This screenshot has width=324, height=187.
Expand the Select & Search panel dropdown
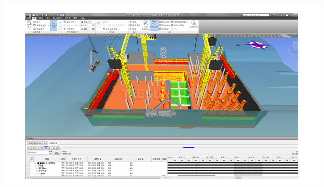click(78, 32)
